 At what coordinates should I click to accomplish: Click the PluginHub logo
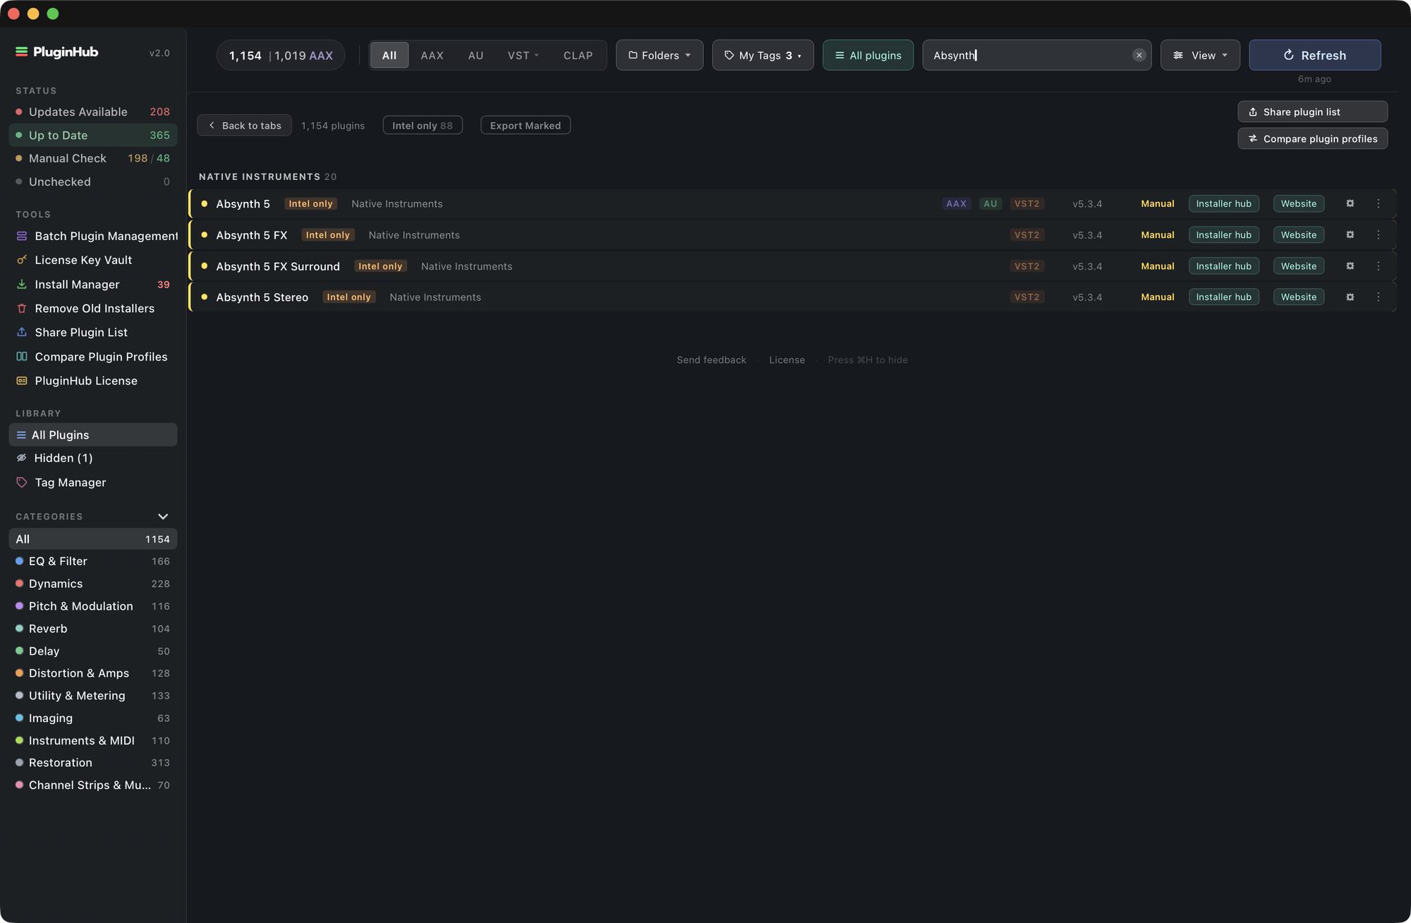[x=56, y=52]
